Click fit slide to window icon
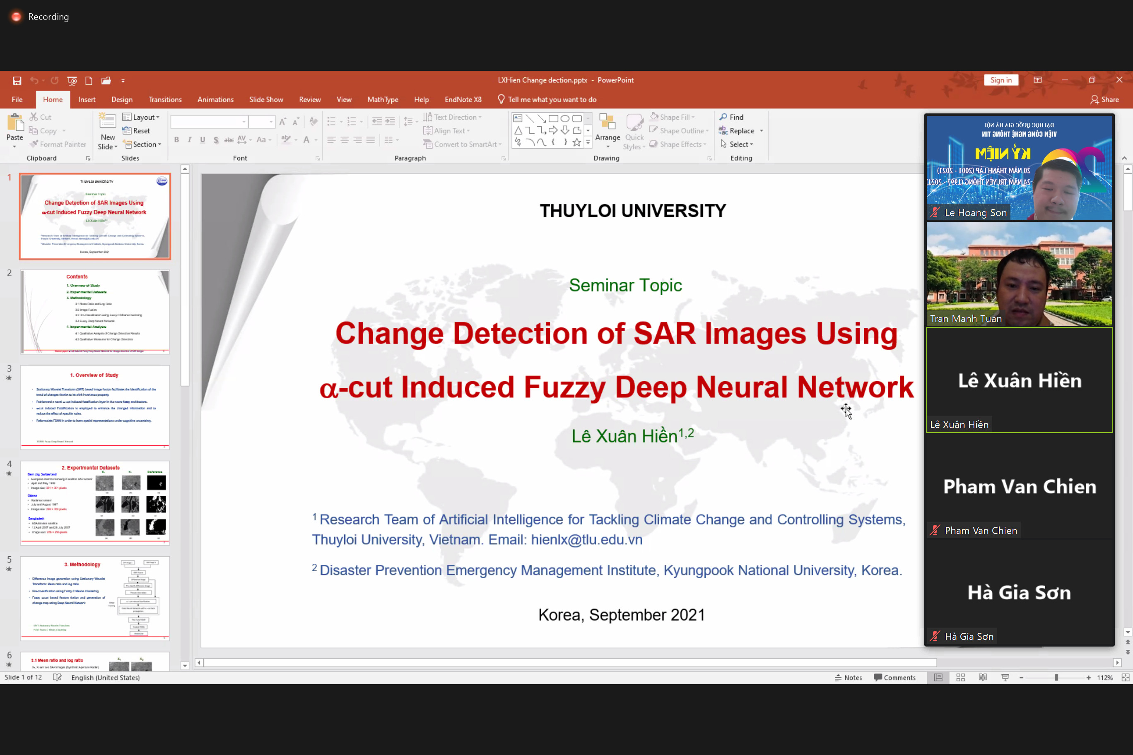The image size is (1133, 755). (x=1125, y=678)
